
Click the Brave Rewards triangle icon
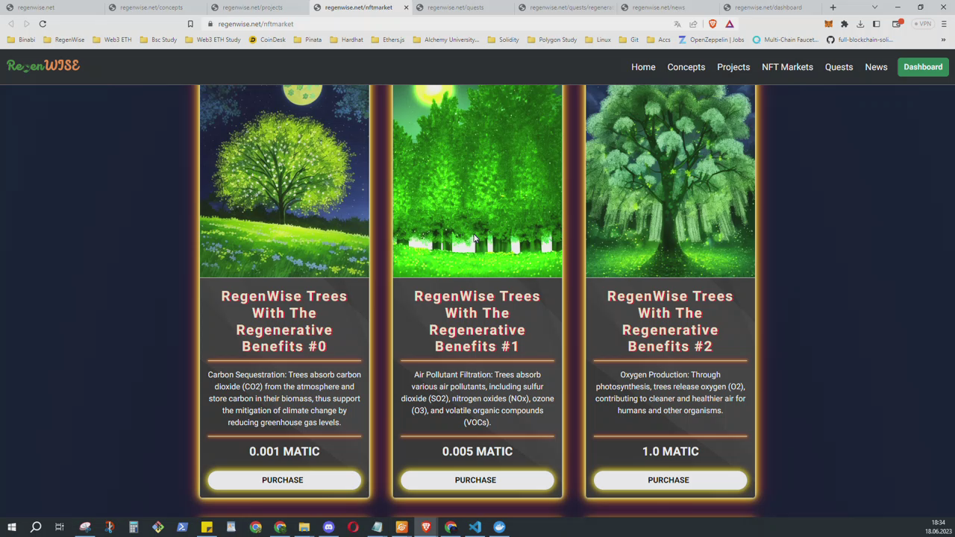point(730,24)
